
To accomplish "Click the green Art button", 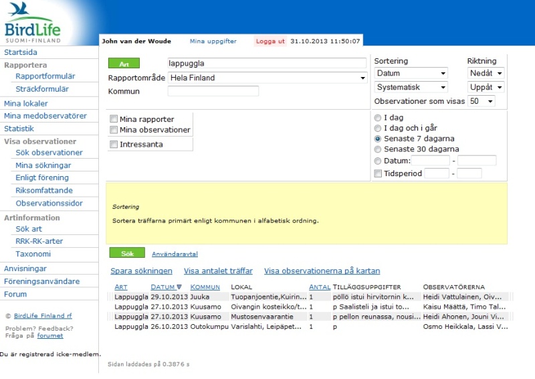I will [124, 64].
